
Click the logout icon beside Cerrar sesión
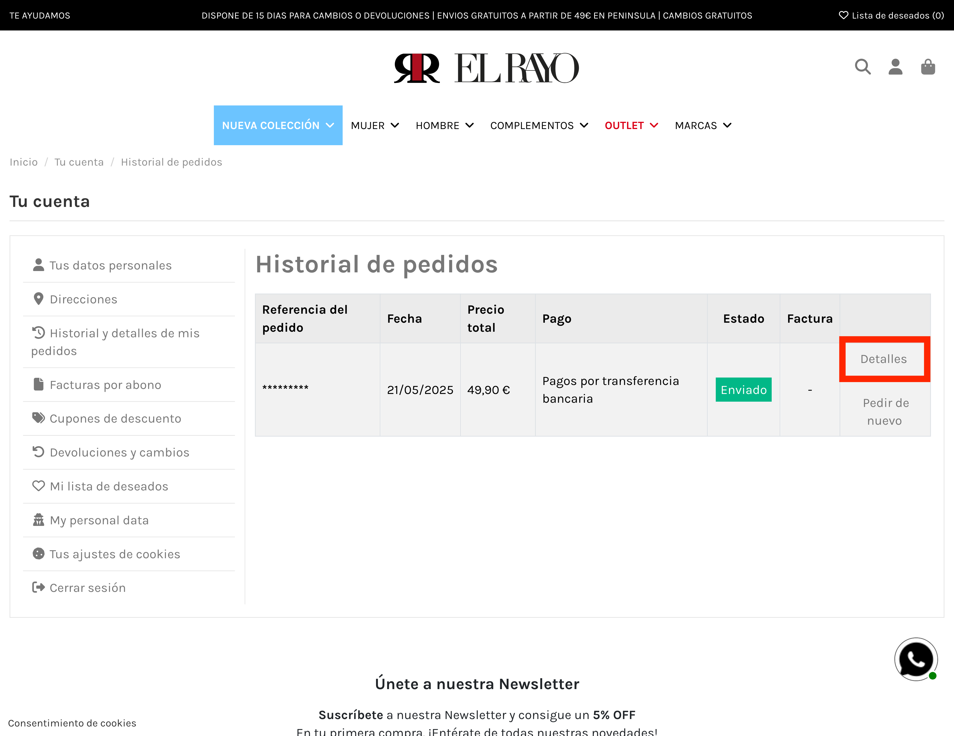pos(38,587)
